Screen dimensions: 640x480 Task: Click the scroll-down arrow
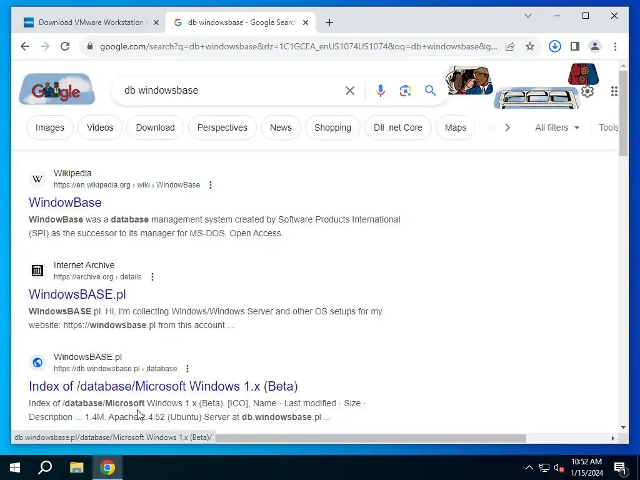point(623,427)
